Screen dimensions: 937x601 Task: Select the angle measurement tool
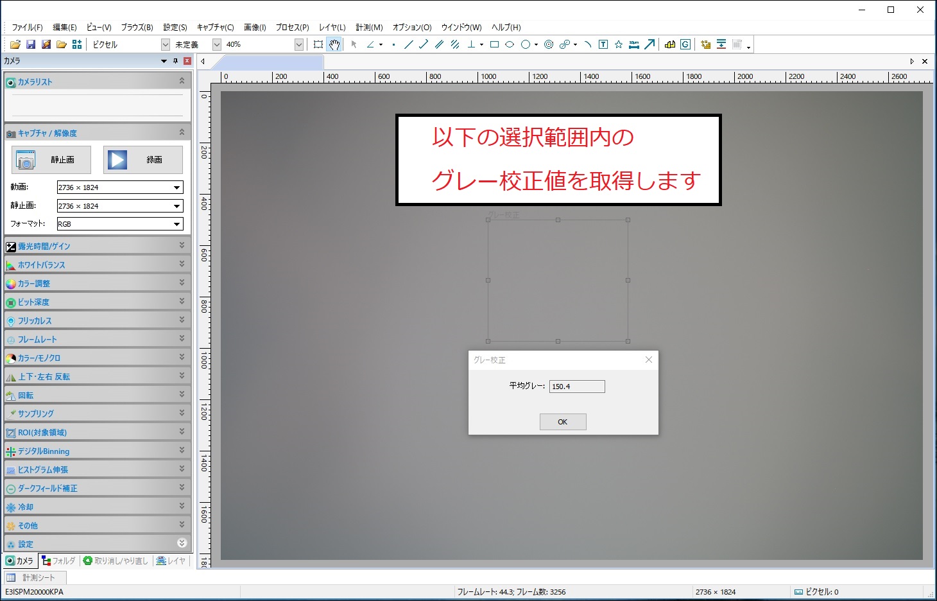coord(370,44)
